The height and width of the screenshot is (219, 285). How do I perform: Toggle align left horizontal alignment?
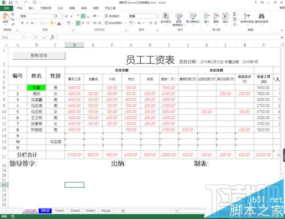(78, 23)
